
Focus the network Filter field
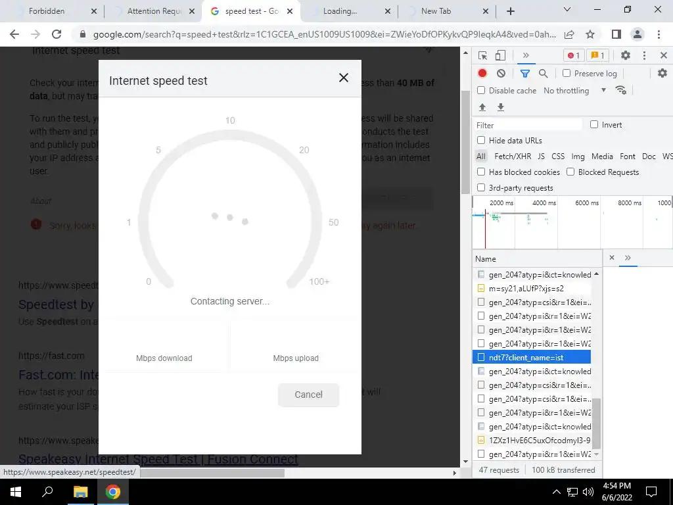pyautogui.click(x=528, y=125)
